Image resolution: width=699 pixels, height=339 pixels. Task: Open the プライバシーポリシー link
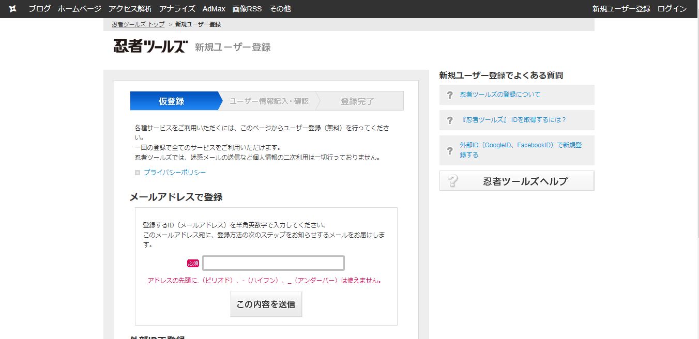click(175, 173)
